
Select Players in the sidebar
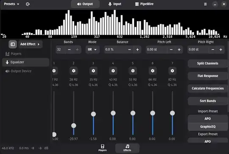click(x=25, y=54)
